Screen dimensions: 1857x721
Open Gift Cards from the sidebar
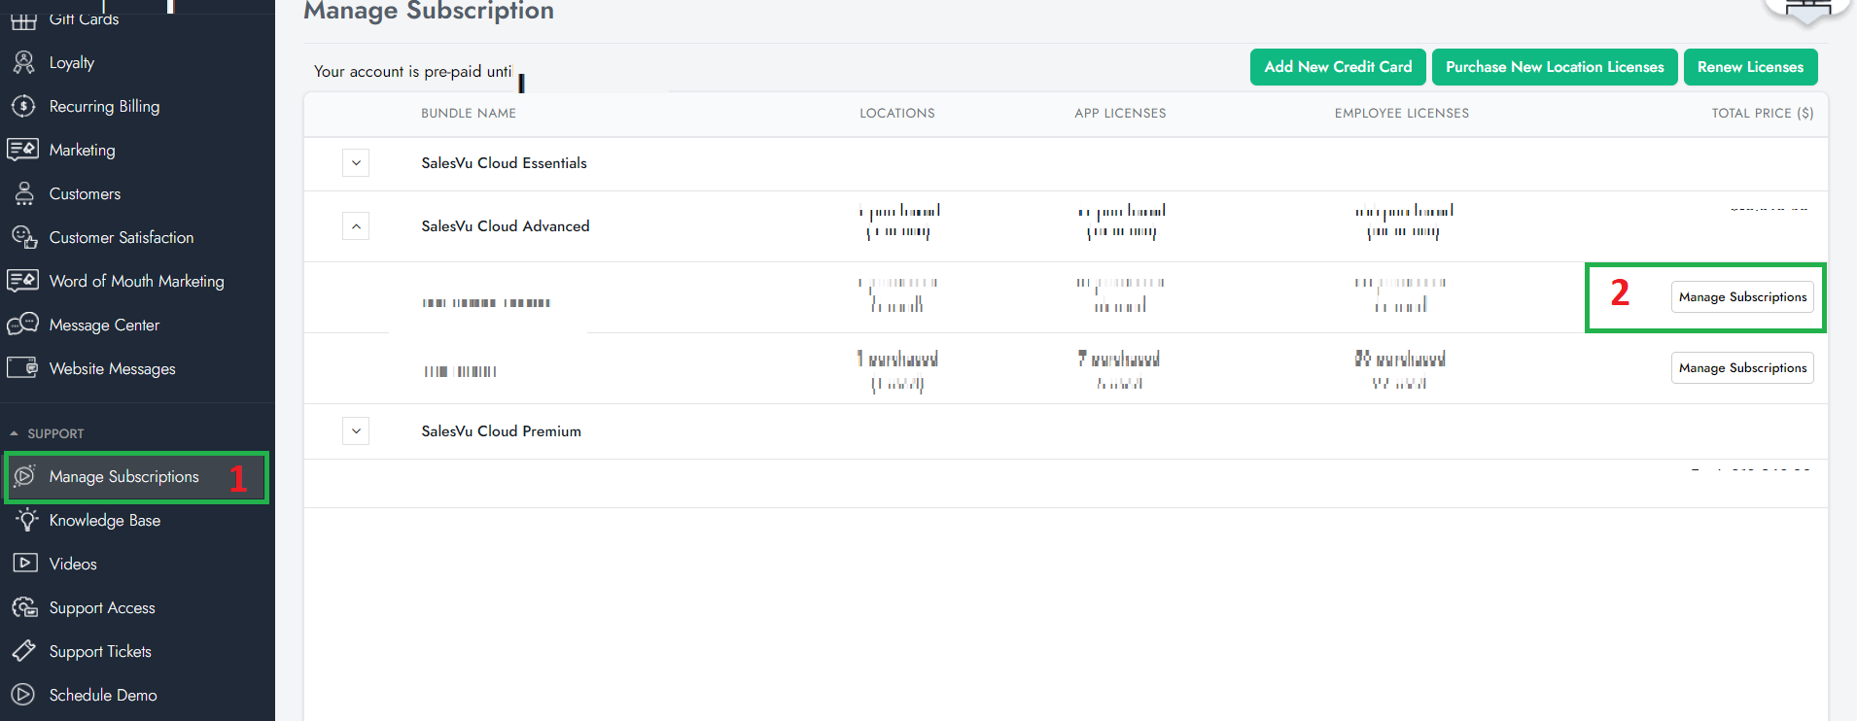[84, 18]
